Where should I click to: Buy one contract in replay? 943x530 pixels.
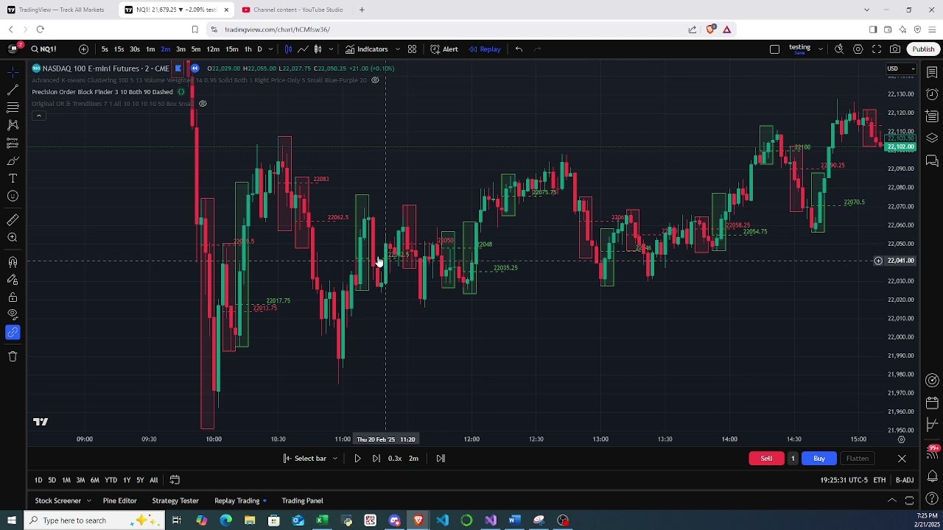coord(818,459)
